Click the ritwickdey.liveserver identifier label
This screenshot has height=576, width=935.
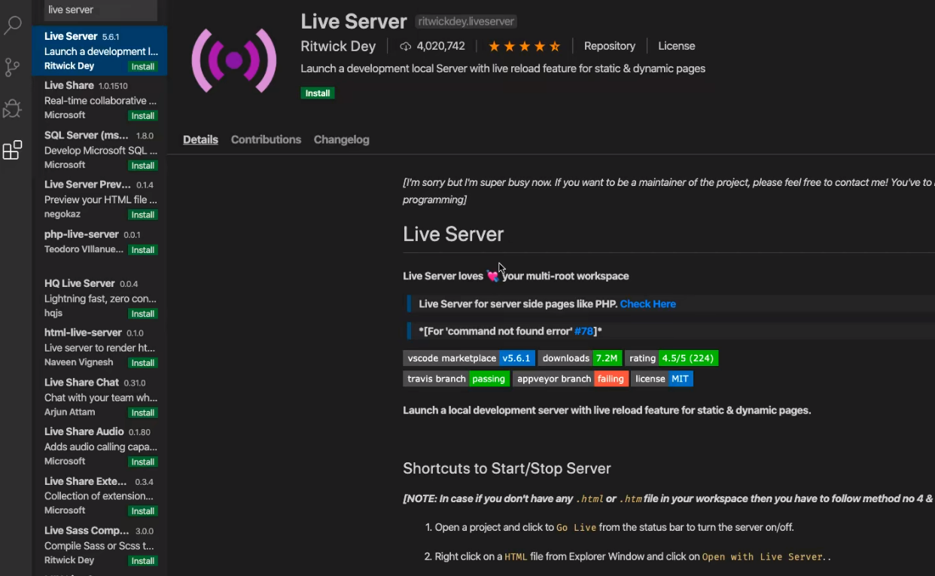point(466,22)
